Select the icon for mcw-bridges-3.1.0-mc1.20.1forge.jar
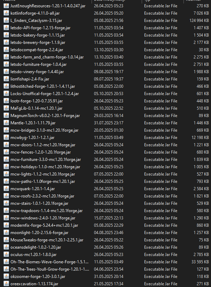The height and width of the screenshot is (287, 211). (6, 130)
